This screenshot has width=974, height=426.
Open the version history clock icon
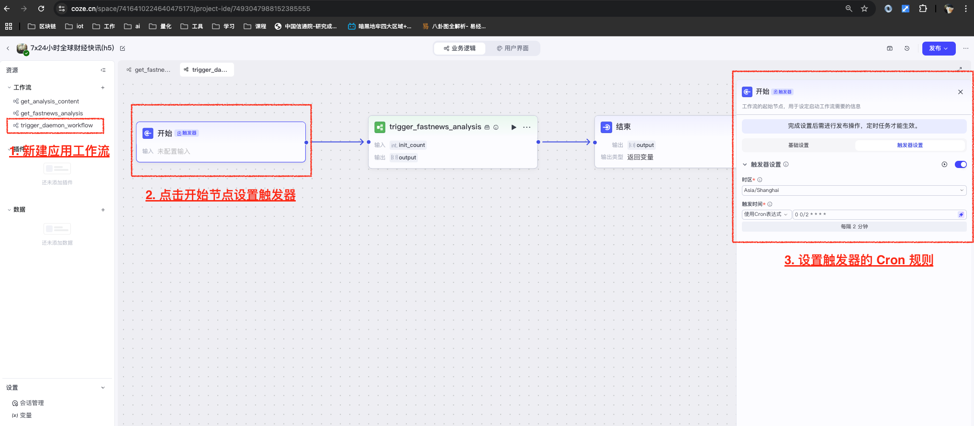coord(907,48)
